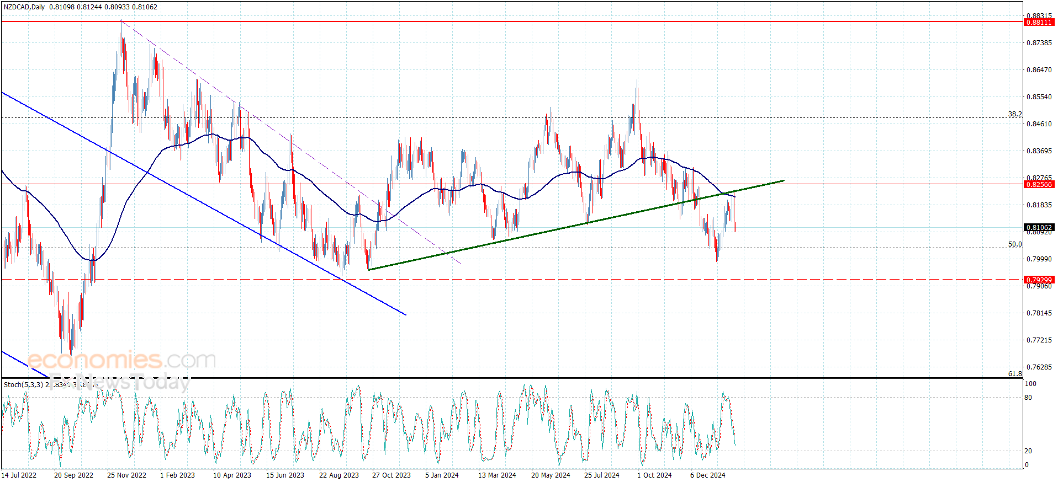Select the black 0.81062 current price tag
This screenshot has width=1058, height=482.
[1039, 227]
